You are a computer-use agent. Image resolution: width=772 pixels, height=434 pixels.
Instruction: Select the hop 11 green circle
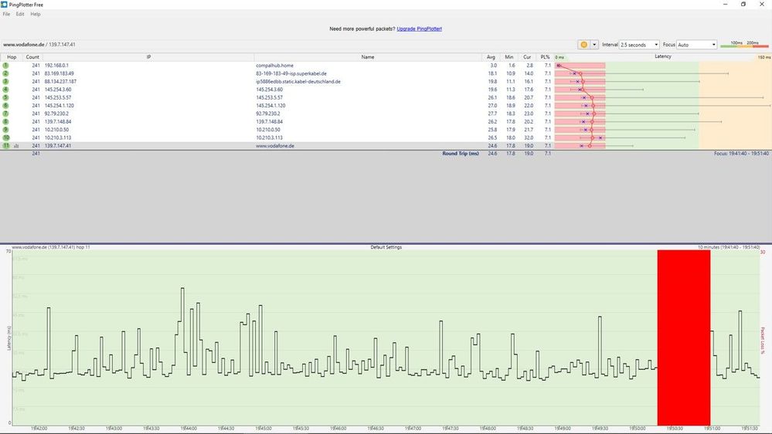6,146
